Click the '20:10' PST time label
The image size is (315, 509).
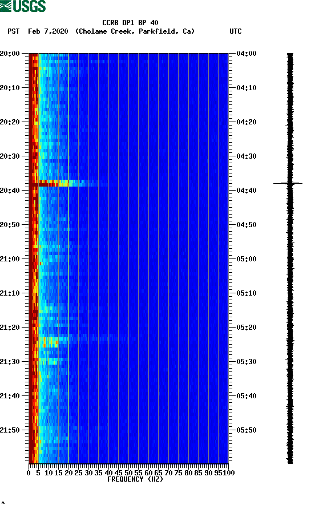10,88
